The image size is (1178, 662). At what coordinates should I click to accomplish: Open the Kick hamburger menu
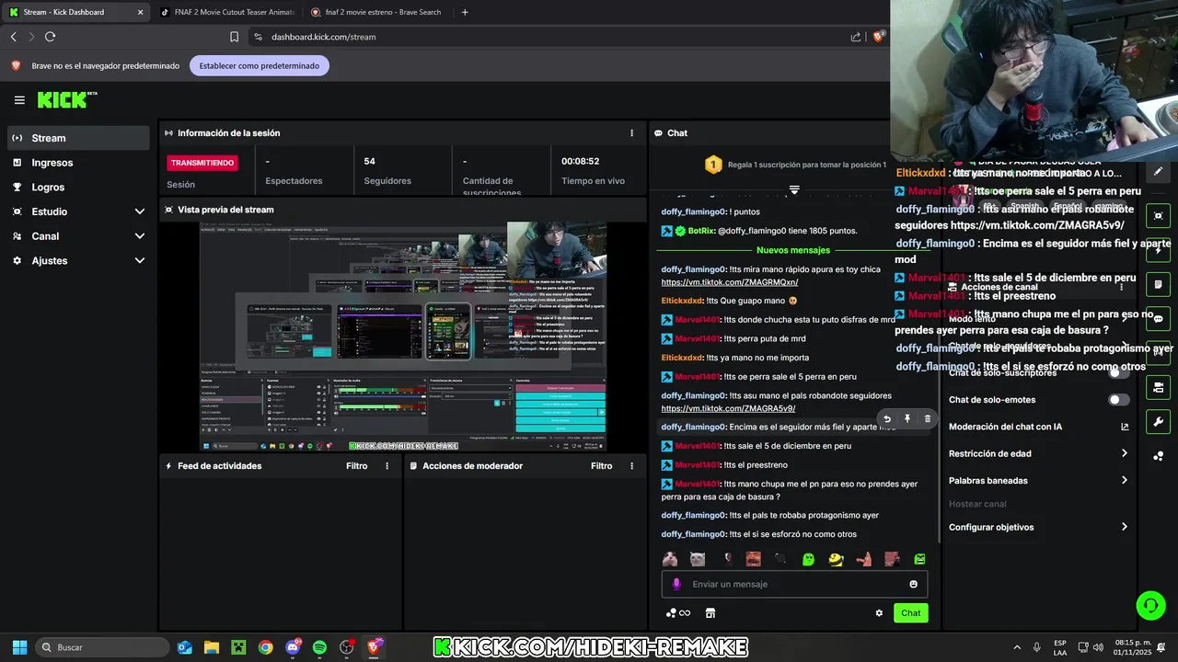click(x=19, y=100)
